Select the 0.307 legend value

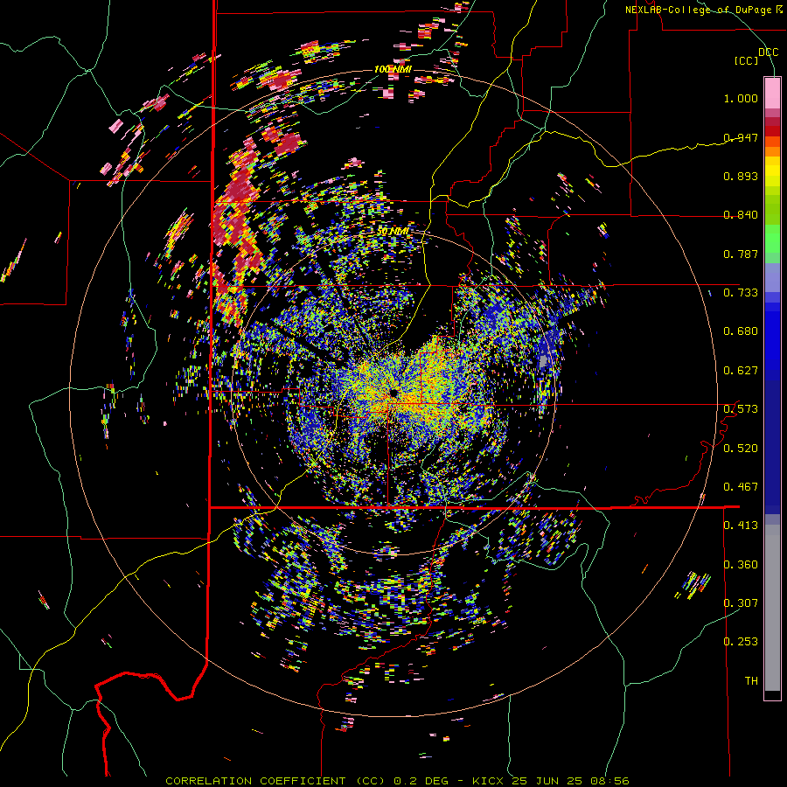741,603
